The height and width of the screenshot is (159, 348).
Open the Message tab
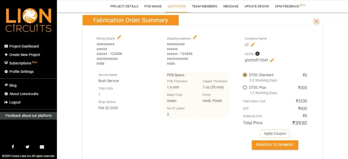pos(231,6)
